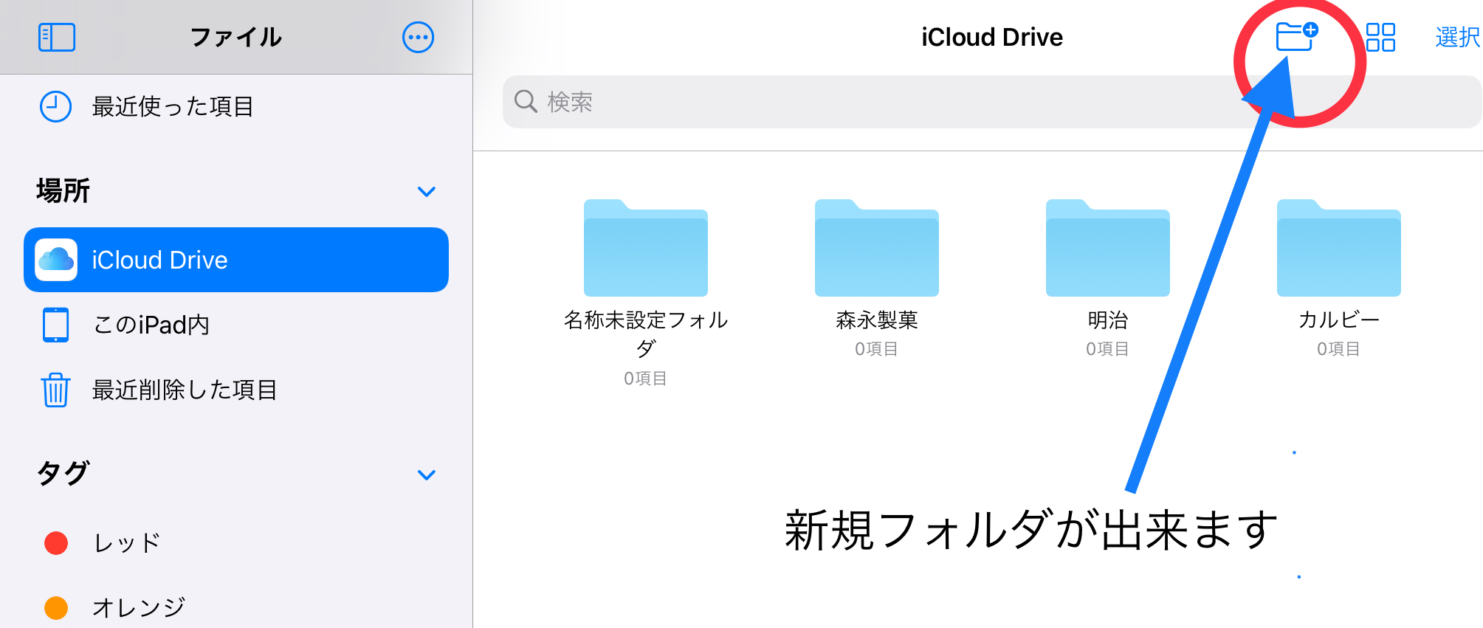Select the オレンジ tag
This screenshot has height=628, width=1483.
pos(236,607)
